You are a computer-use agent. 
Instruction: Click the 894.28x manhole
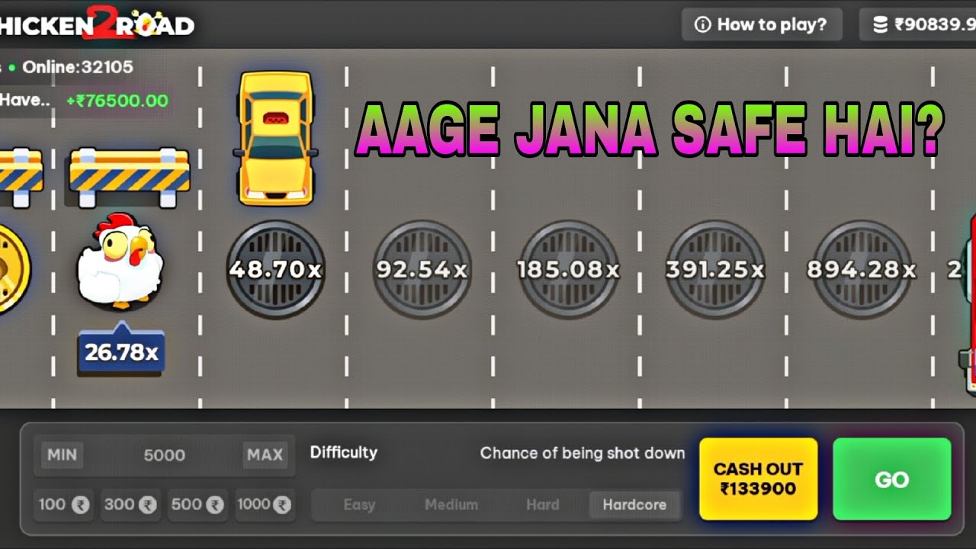pos(861,269)
